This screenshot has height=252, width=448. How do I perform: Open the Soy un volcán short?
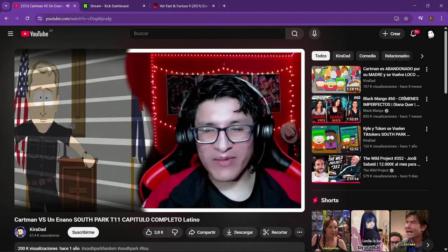[x=370, y=231]
